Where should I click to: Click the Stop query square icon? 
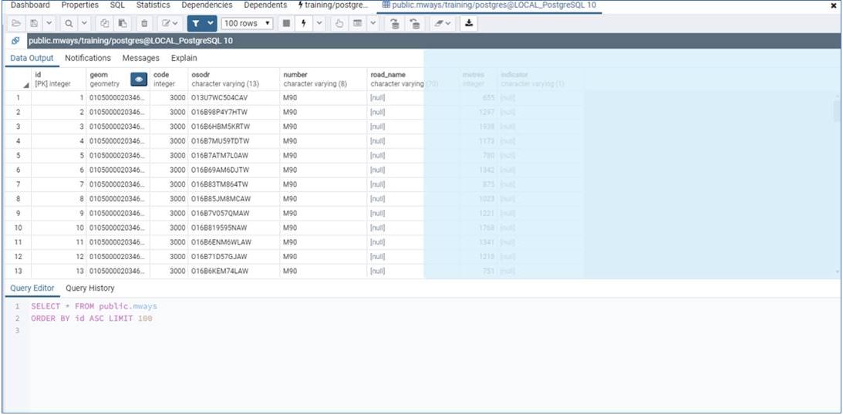pos(287,23)
